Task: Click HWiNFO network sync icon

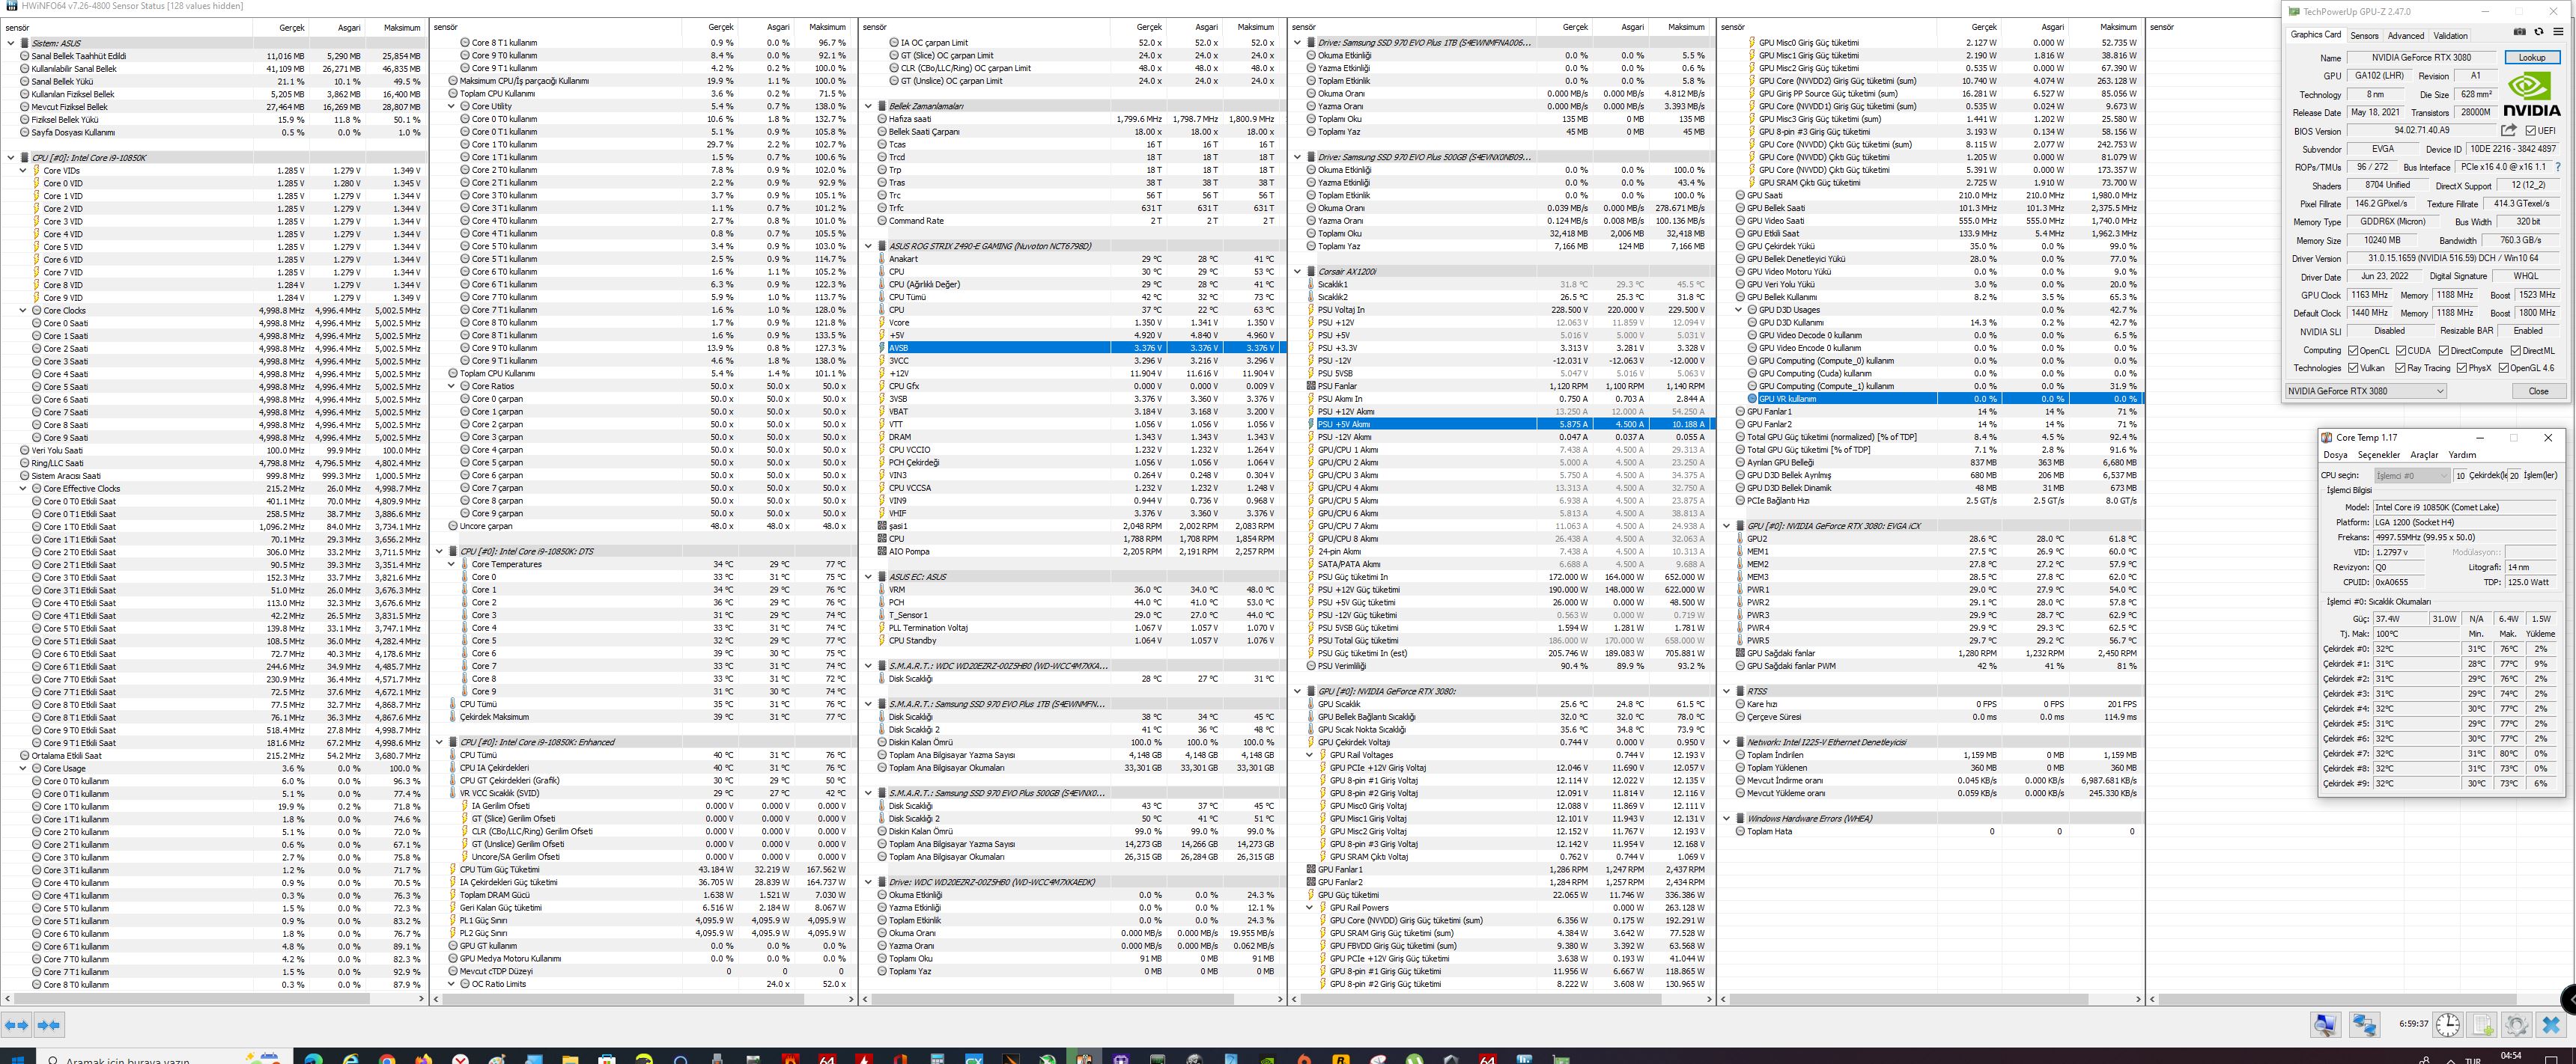Action: pyautogui.click(x=2364, y=1024)
